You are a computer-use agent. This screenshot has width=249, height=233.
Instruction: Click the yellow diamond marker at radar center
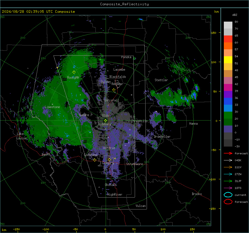point(105,121)
